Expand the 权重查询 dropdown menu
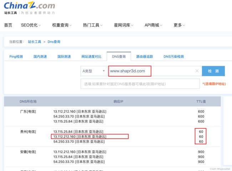 [x=62, y=25]
